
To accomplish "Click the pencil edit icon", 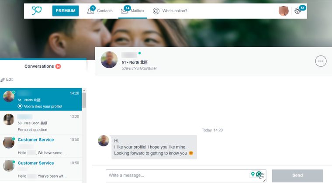I will tap(3, 79).
